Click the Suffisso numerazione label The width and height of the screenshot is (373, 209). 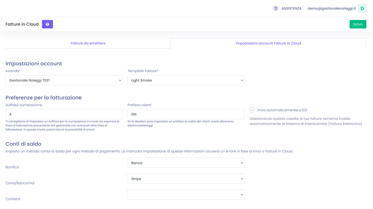[24, 105]
